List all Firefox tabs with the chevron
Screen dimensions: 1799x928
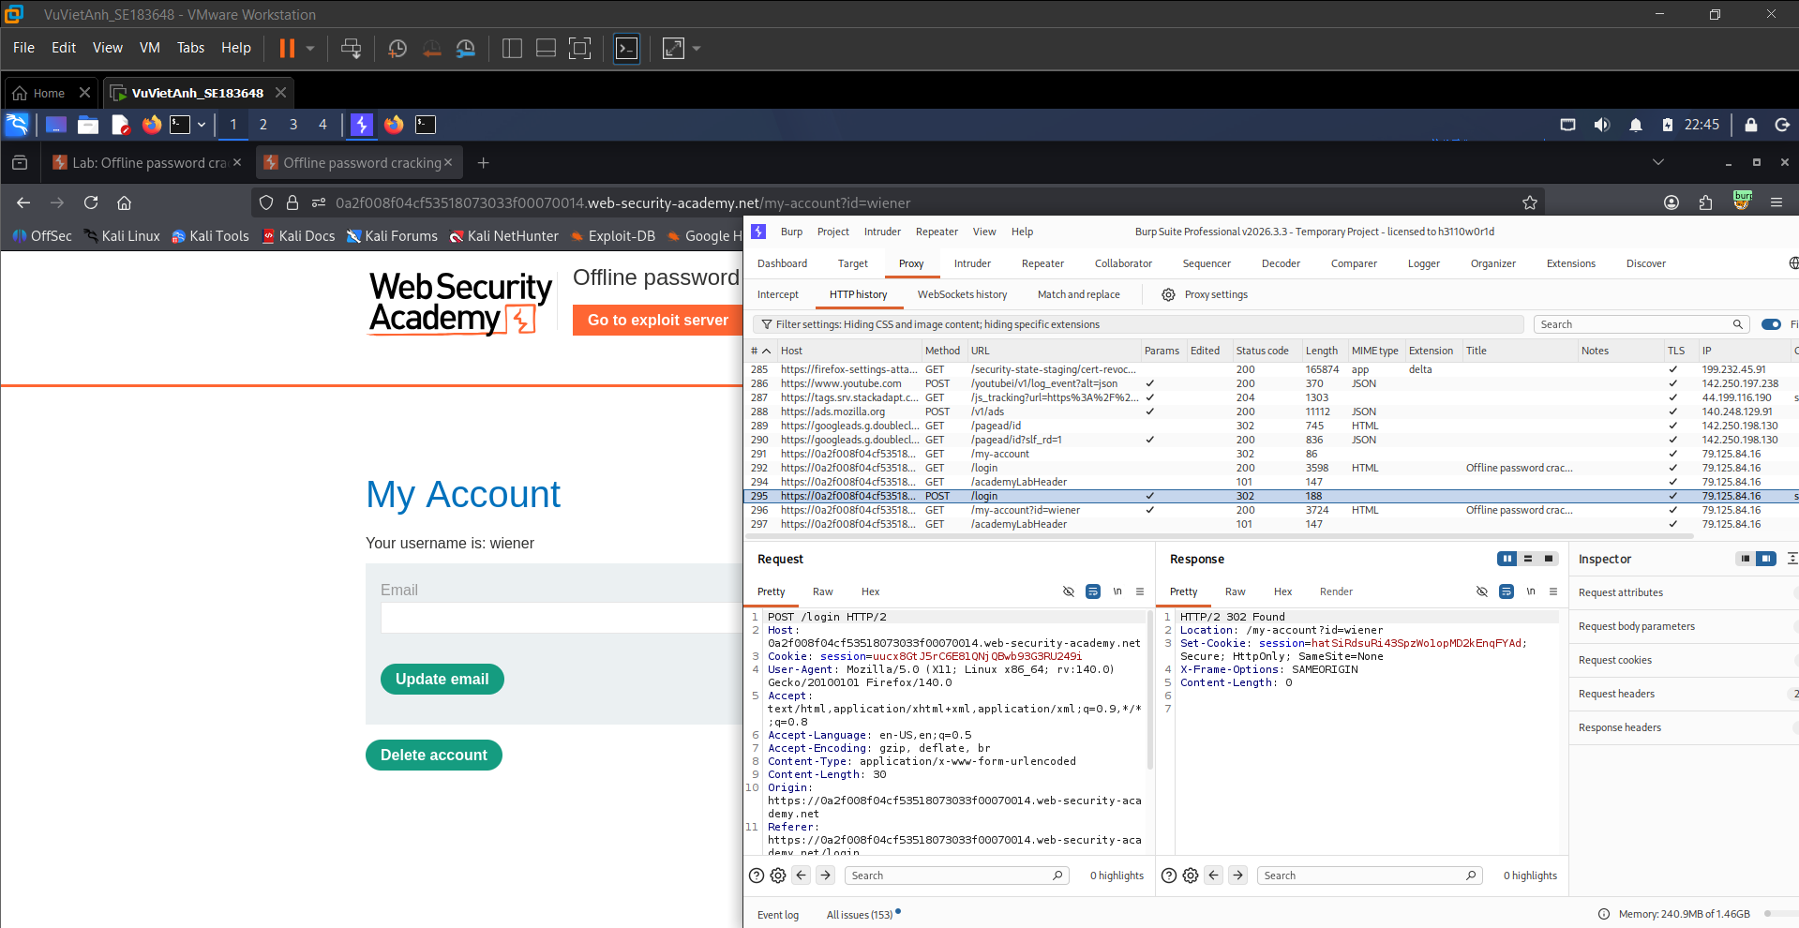pos(1658,162)
